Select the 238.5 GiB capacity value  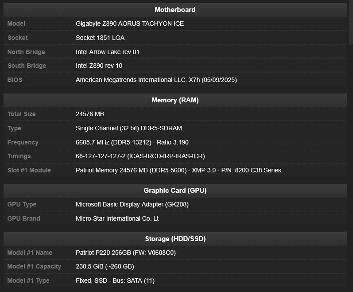point(105,266)
